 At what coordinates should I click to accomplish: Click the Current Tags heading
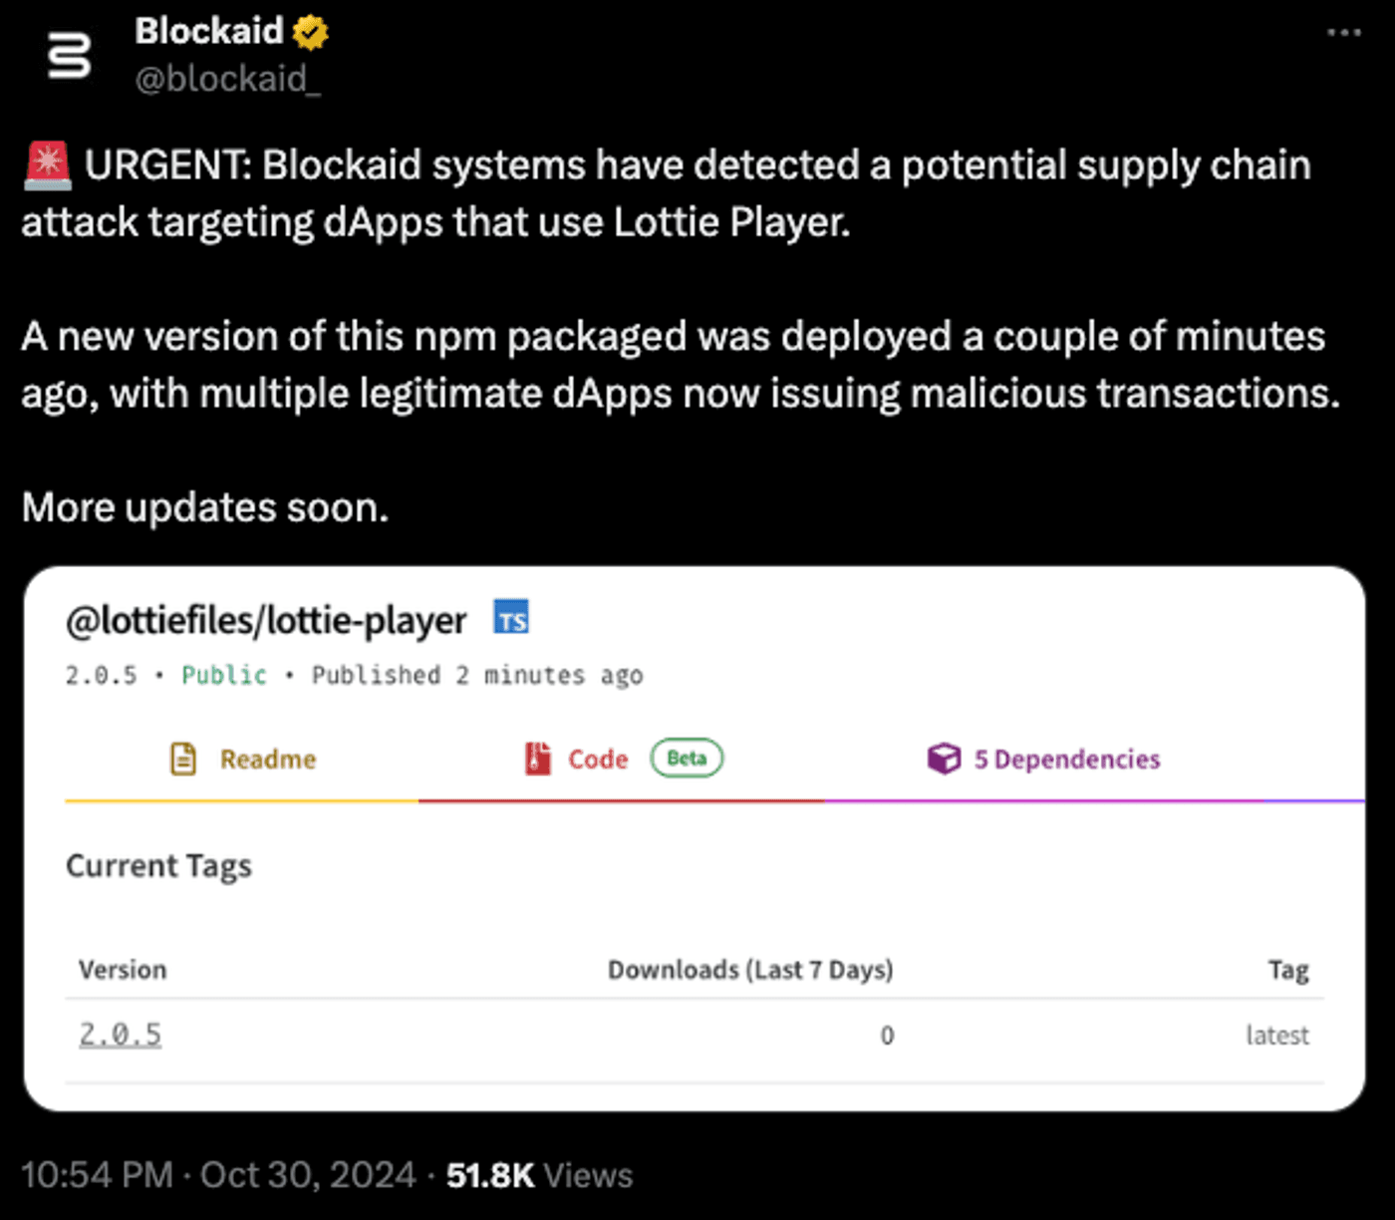158,866
